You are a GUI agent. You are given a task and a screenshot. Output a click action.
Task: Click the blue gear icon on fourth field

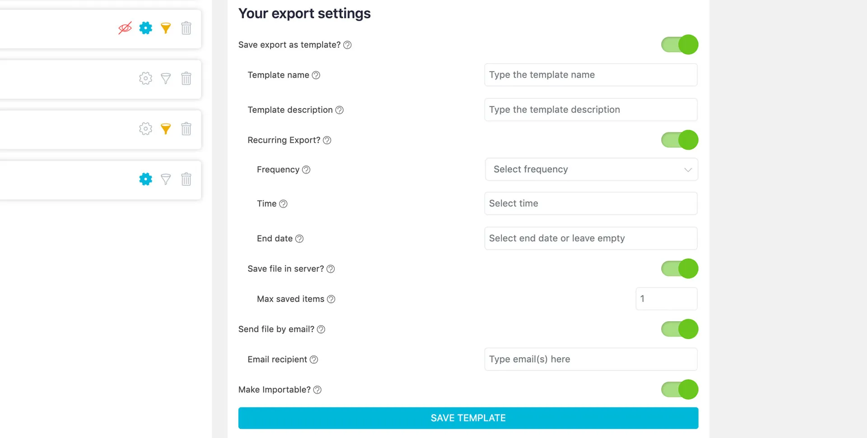click(145, 179)
